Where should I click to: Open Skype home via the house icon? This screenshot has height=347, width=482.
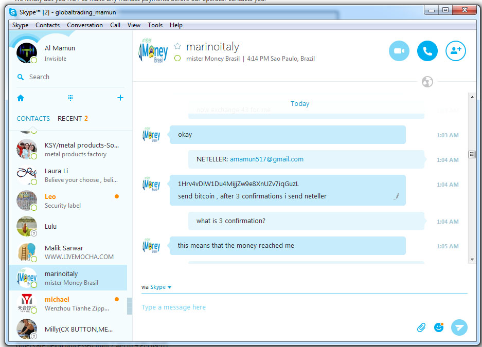pos(21,98)
